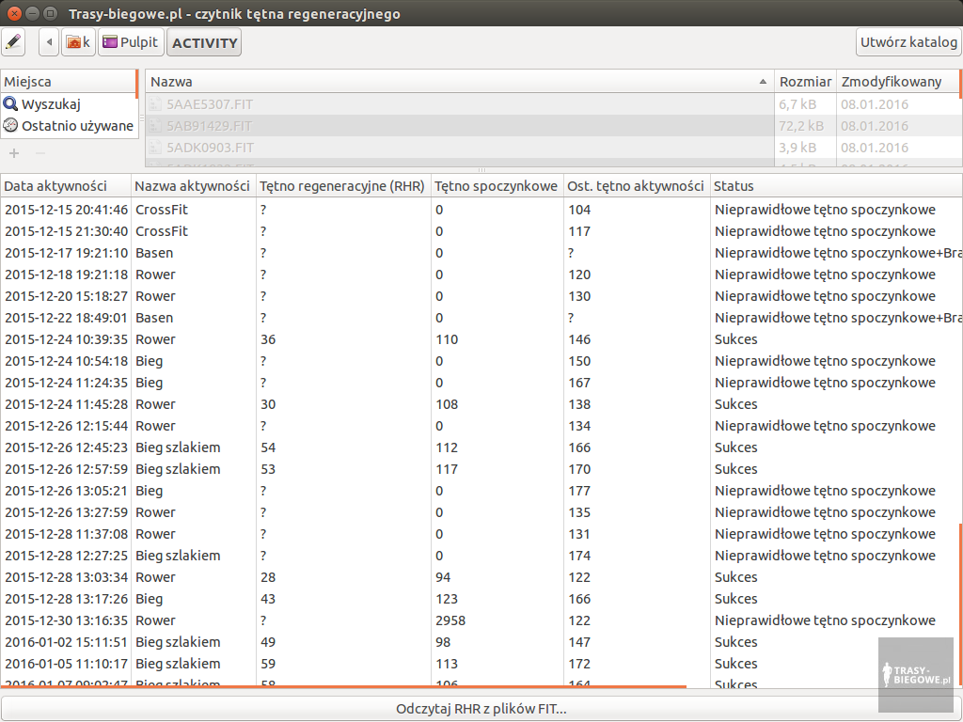The height and width of the screenshot is (722, 963).
Task: Sort files by the Rozmiar column
Action: point(805,82)
